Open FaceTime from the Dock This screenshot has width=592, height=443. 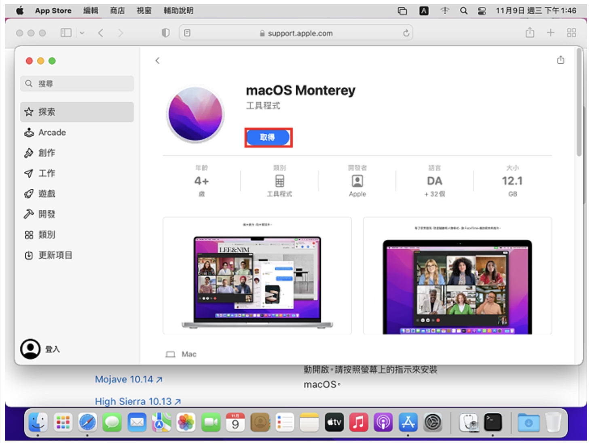(x=211, y=423)
